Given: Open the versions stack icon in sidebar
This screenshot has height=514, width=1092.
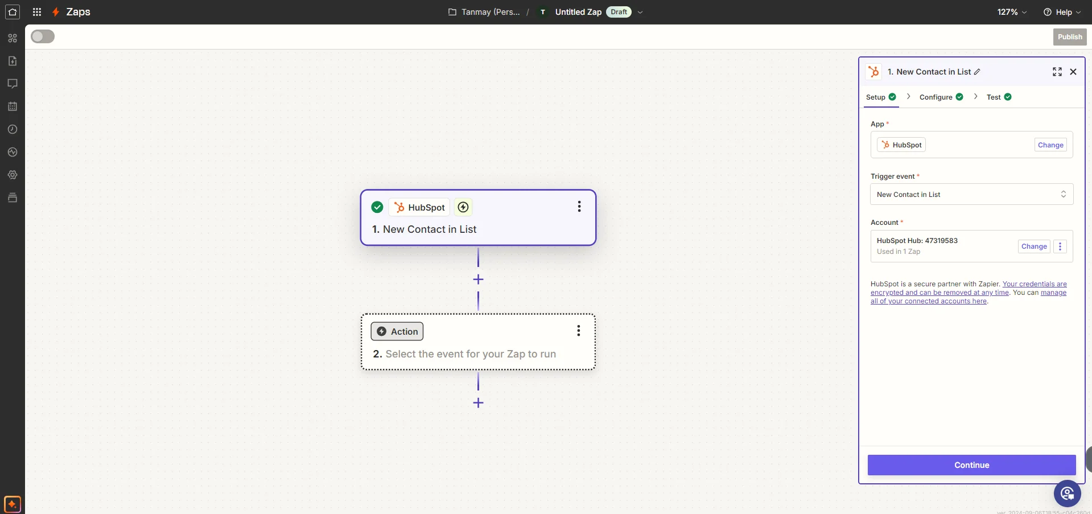Looking at the screenshot, I should (13, 198).
